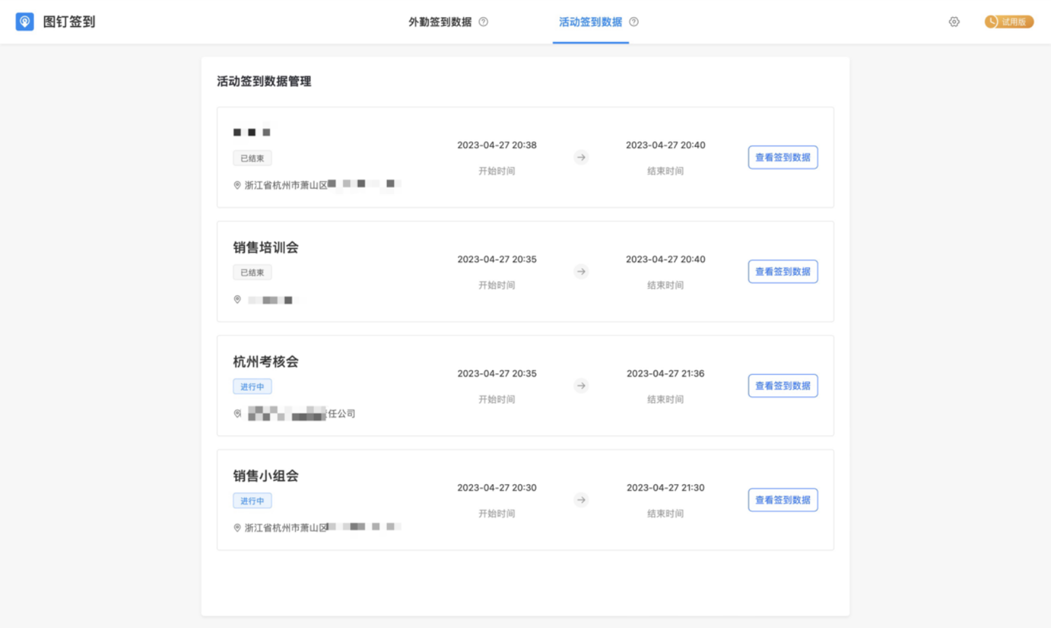
Task: Click help icon beside 外勤签到数据
Action: (483, 22)
